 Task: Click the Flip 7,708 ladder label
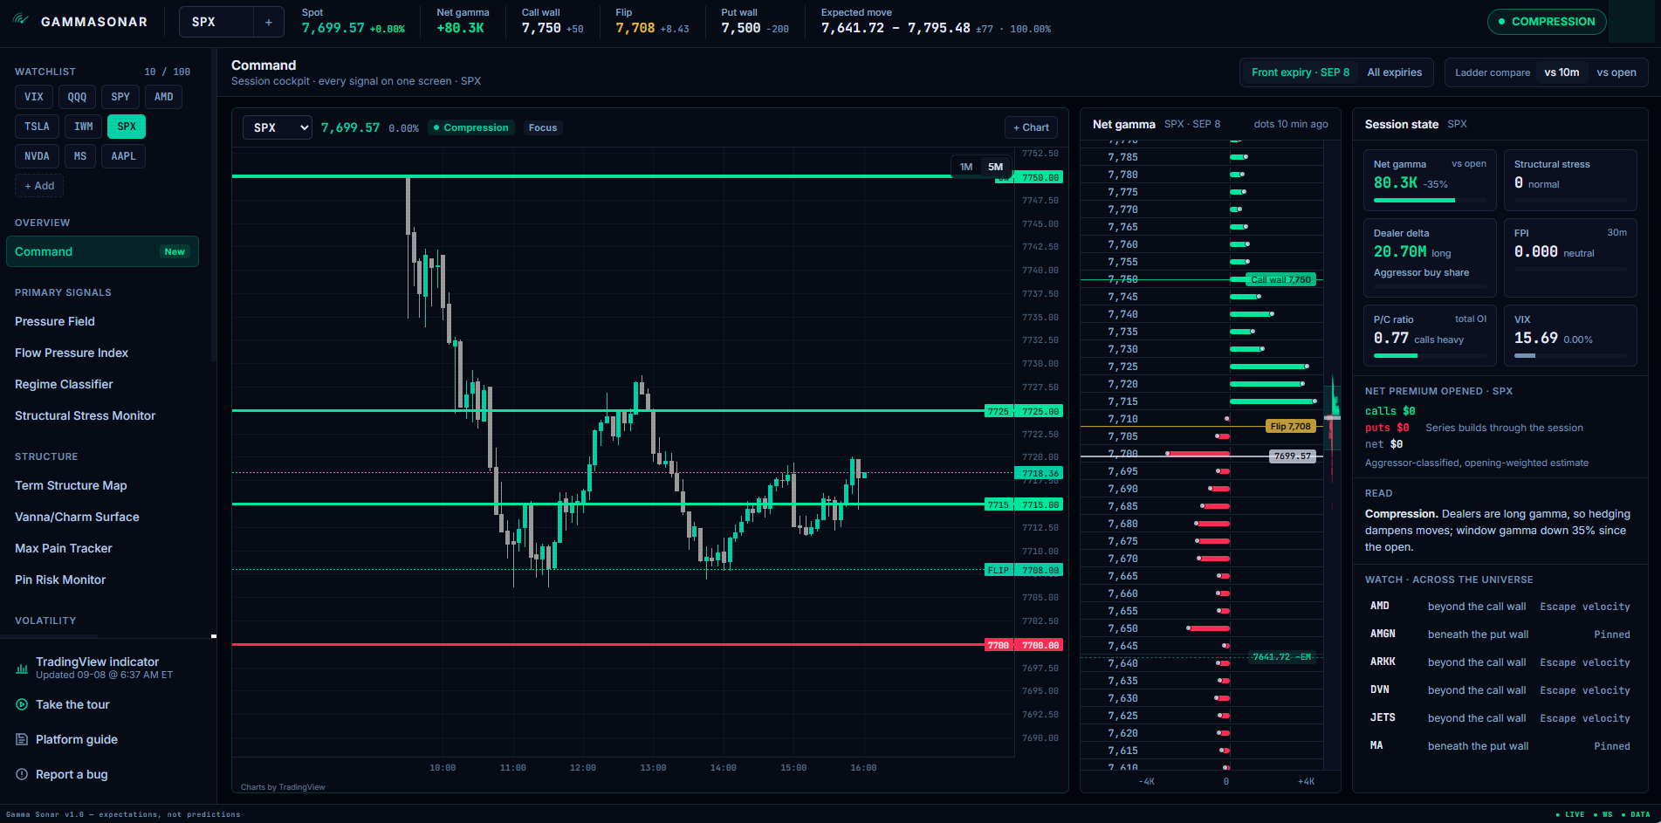1290,426
